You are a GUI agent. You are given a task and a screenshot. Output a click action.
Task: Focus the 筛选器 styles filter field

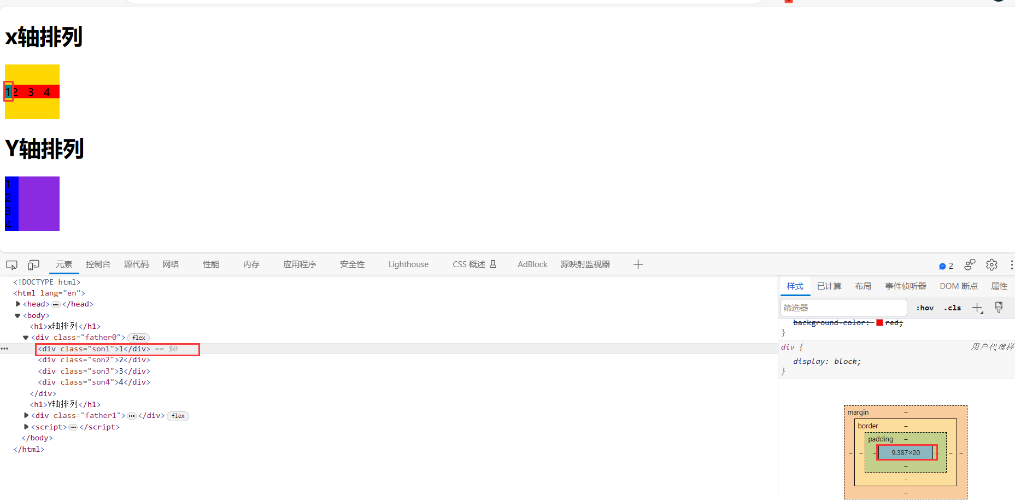843,308
